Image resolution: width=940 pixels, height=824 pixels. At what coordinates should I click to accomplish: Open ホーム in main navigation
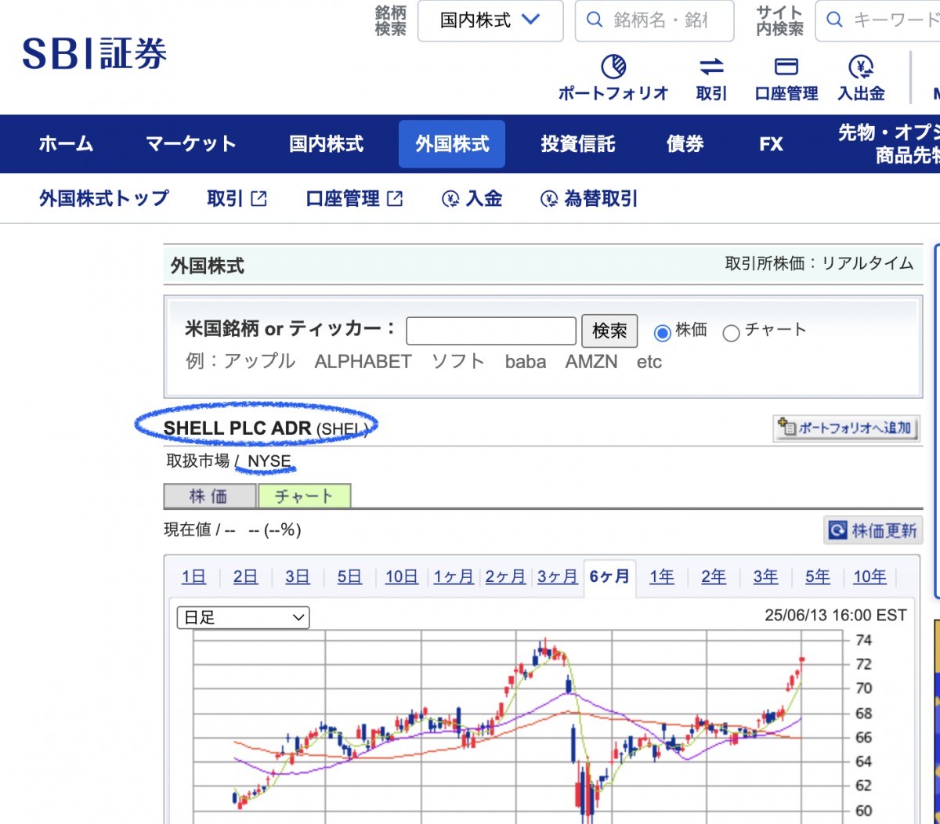66,144
